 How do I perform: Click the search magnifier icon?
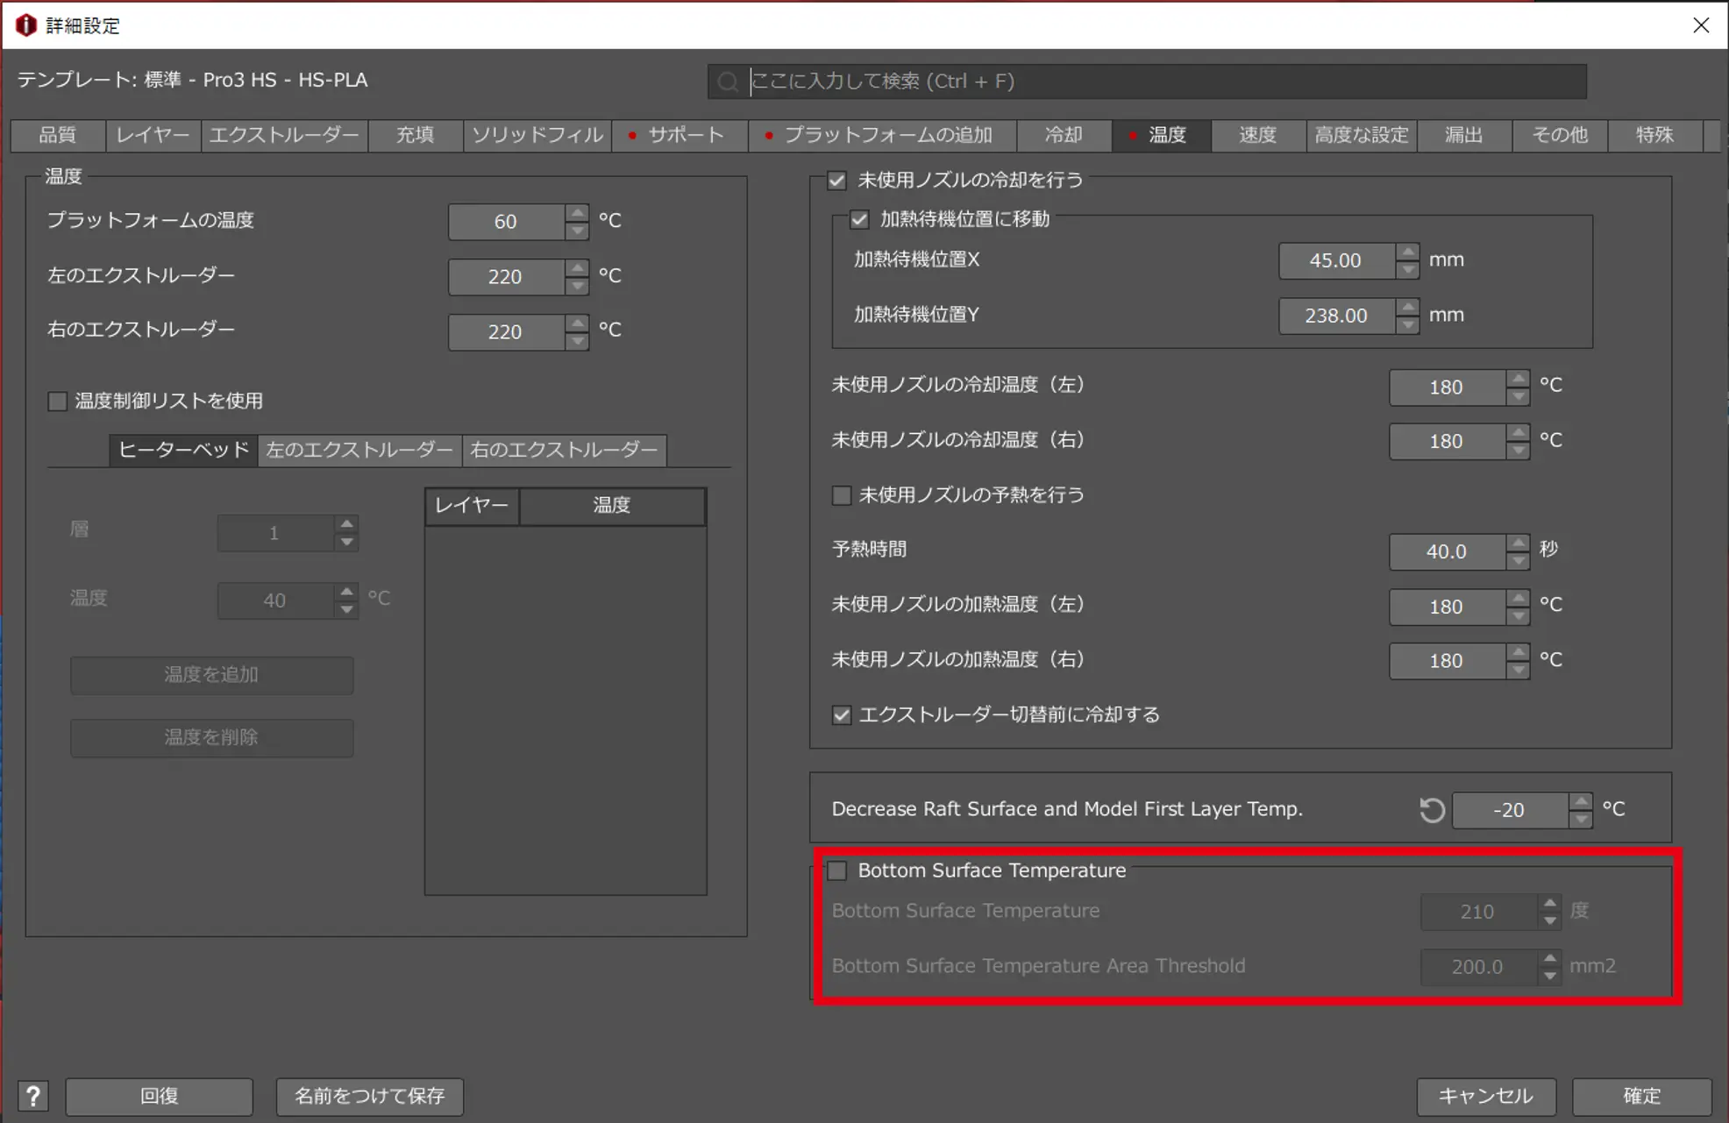click(728, 82)
